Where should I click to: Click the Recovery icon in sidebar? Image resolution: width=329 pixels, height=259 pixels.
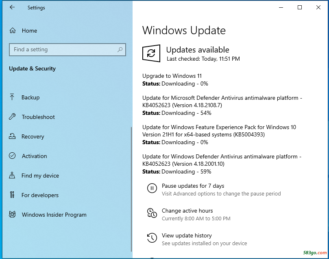12,136
